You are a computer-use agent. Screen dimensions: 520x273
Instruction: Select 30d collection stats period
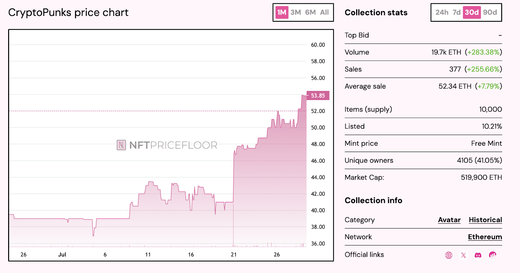click(x=472, y=12)
